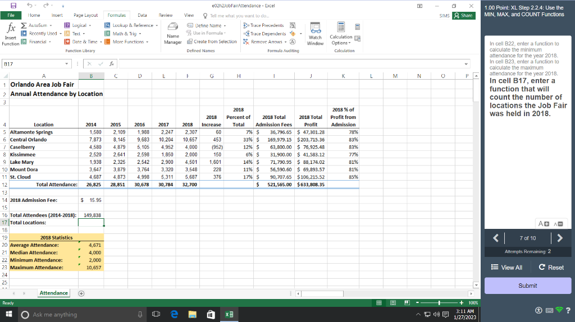Click the Undo arrow
This screenshot has height=322, width=575.
tap(29, 6)
